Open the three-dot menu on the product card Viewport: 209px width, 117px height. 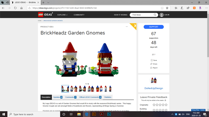pyautogui.click(x=127, y=27)
